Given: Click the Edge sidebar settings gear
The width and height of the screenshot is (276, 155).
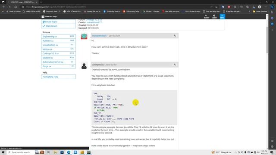Looking at the screenshot, I should click(x=272, y=146).
